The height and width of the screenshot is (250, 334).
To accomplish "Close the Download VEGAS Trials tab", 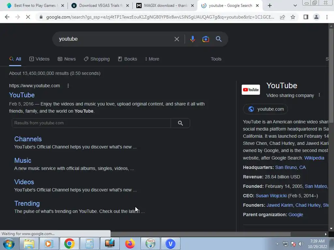I will [128, 6].
